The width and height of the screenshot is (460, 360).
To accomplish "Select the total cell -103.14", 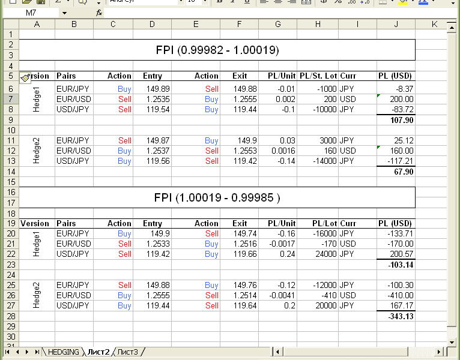I will tap(396, 265).
